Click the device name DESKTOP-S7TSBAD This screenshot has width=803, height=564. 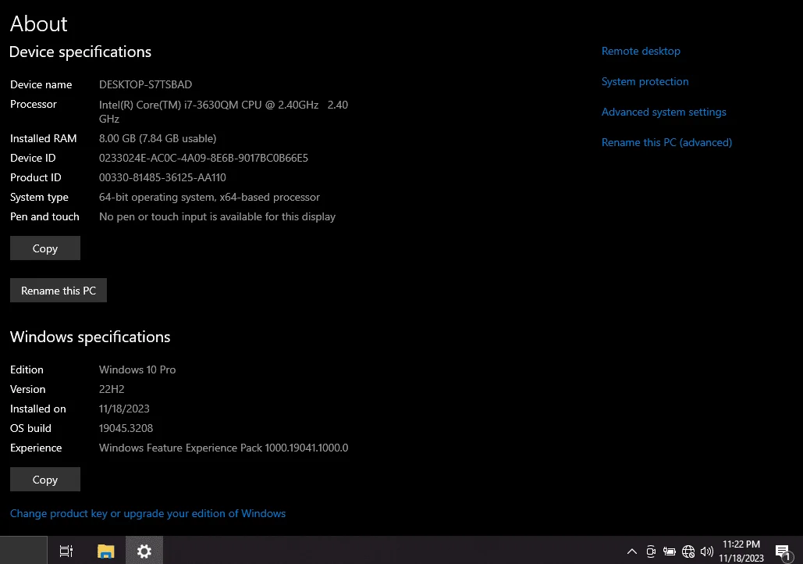(x=145, y=84)
